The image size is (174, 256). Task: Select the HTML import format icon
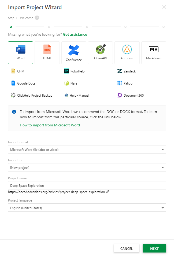click(x=47, y=53)
